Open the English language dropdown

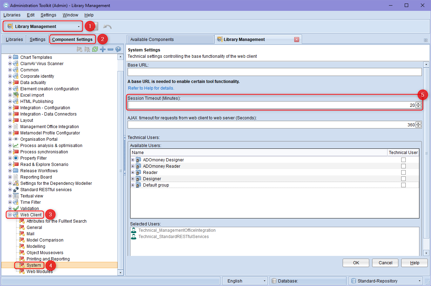245,281
